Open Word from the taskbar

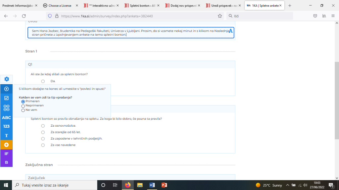(152, 185)
